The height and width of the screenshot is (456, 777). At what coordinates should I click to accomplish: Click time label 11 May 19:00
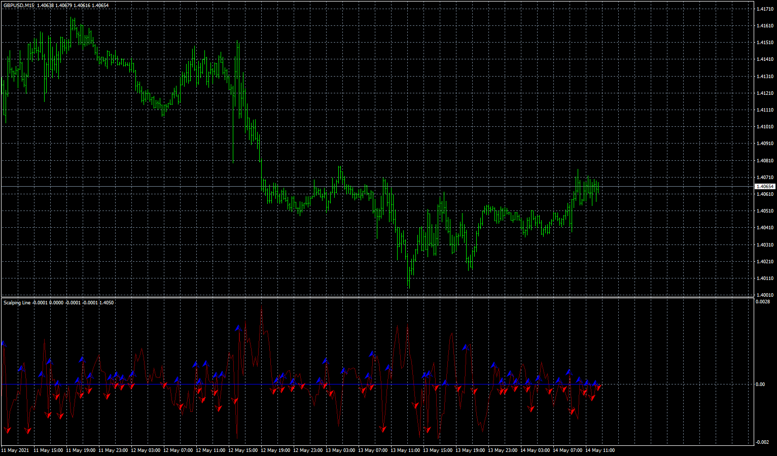[81, 450]
